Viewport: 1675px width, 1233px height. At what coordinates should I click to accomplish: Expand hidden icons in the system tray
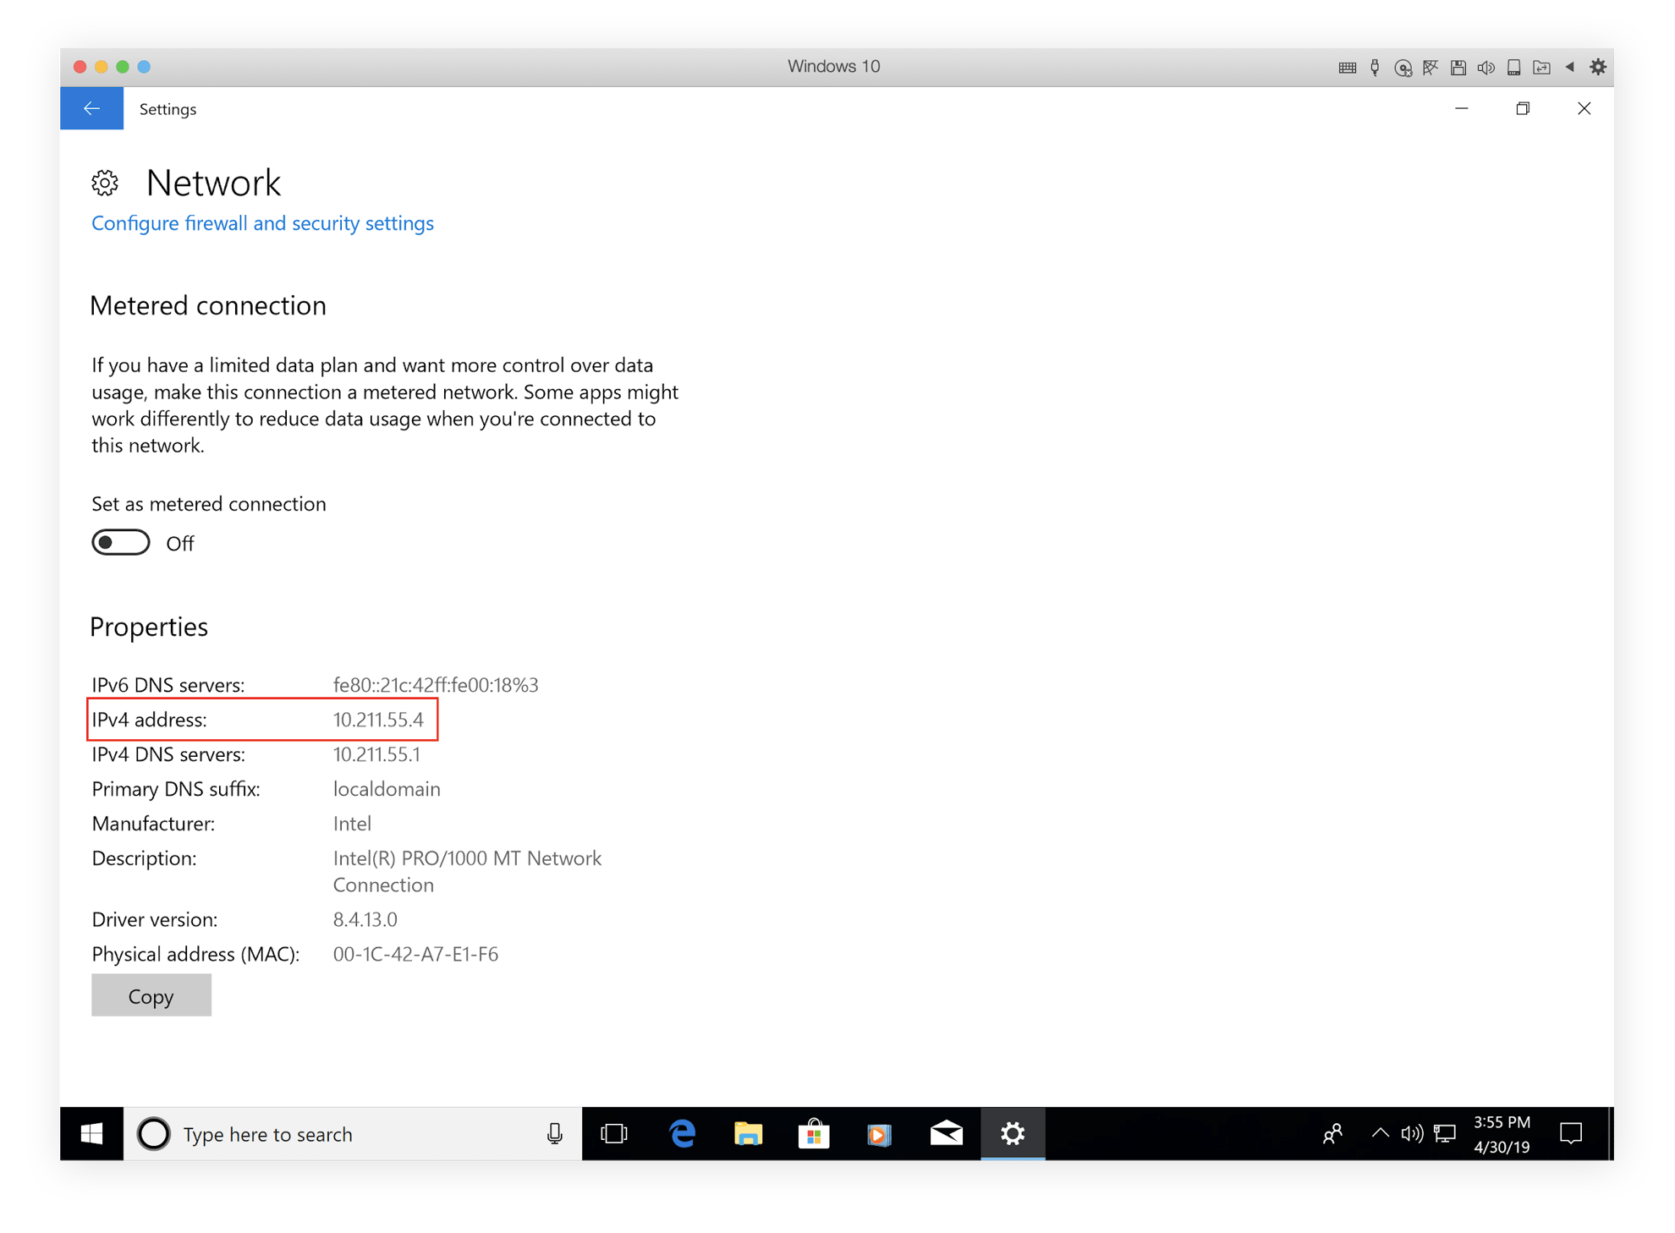coord(1379,1134)
